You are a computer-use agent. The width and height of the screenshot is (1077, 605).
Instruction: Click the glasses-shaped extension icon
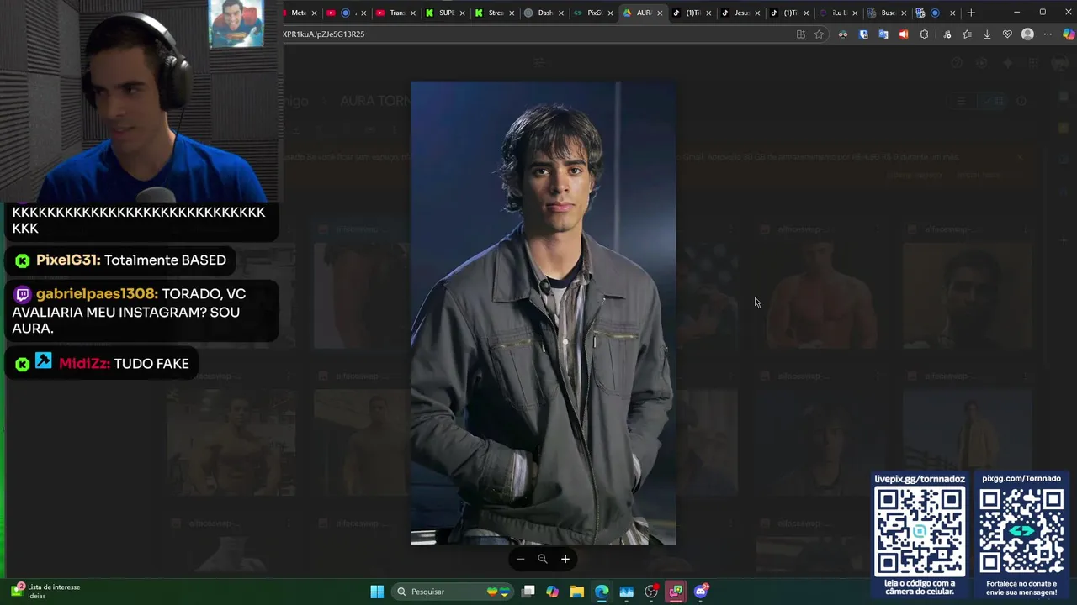point(843,34)
